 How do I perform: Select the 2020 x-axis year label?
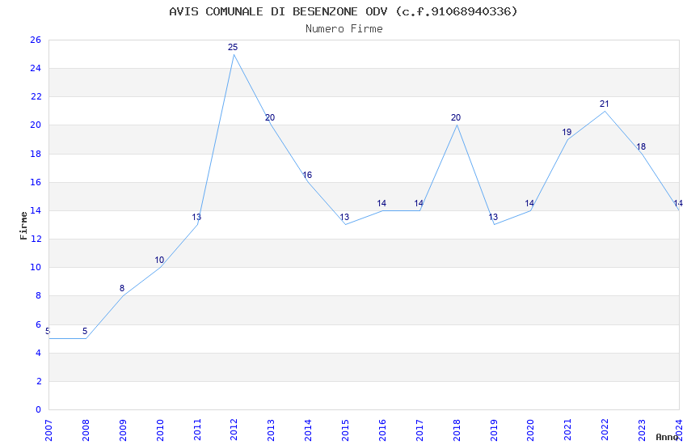click(531, 430)
